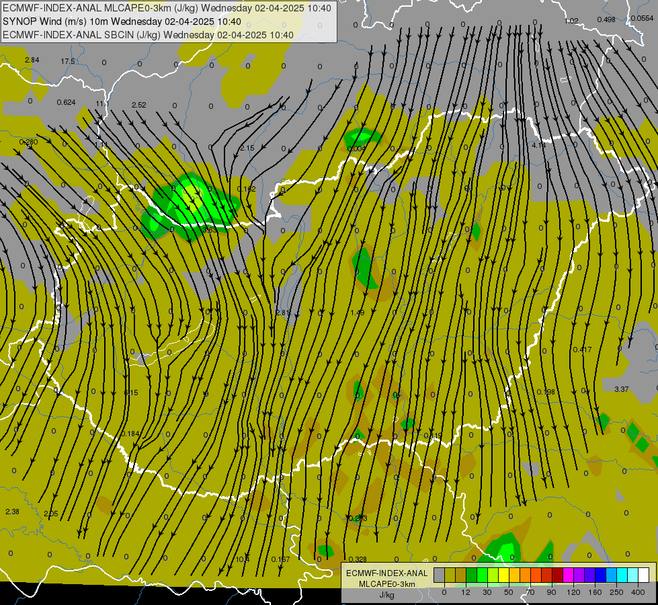Click the legend tick value 12
The height and width of the screenshot is (605, 658).
(x=465, y=592)
